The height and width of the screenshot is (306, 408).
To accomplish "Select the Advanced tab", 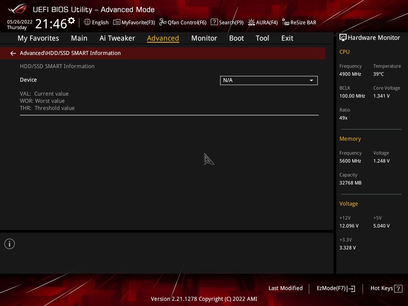I will click(x=163, y=38).
